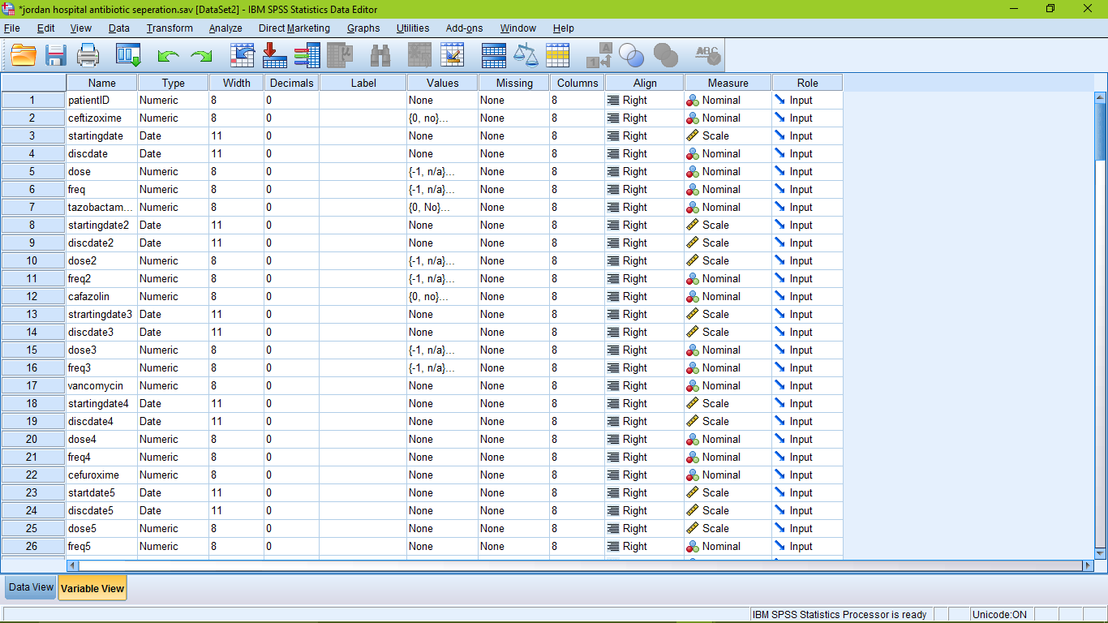The image size is (1108, 623).
Task: Open the Weight Cases tool
Action: (x=525, y=55)
